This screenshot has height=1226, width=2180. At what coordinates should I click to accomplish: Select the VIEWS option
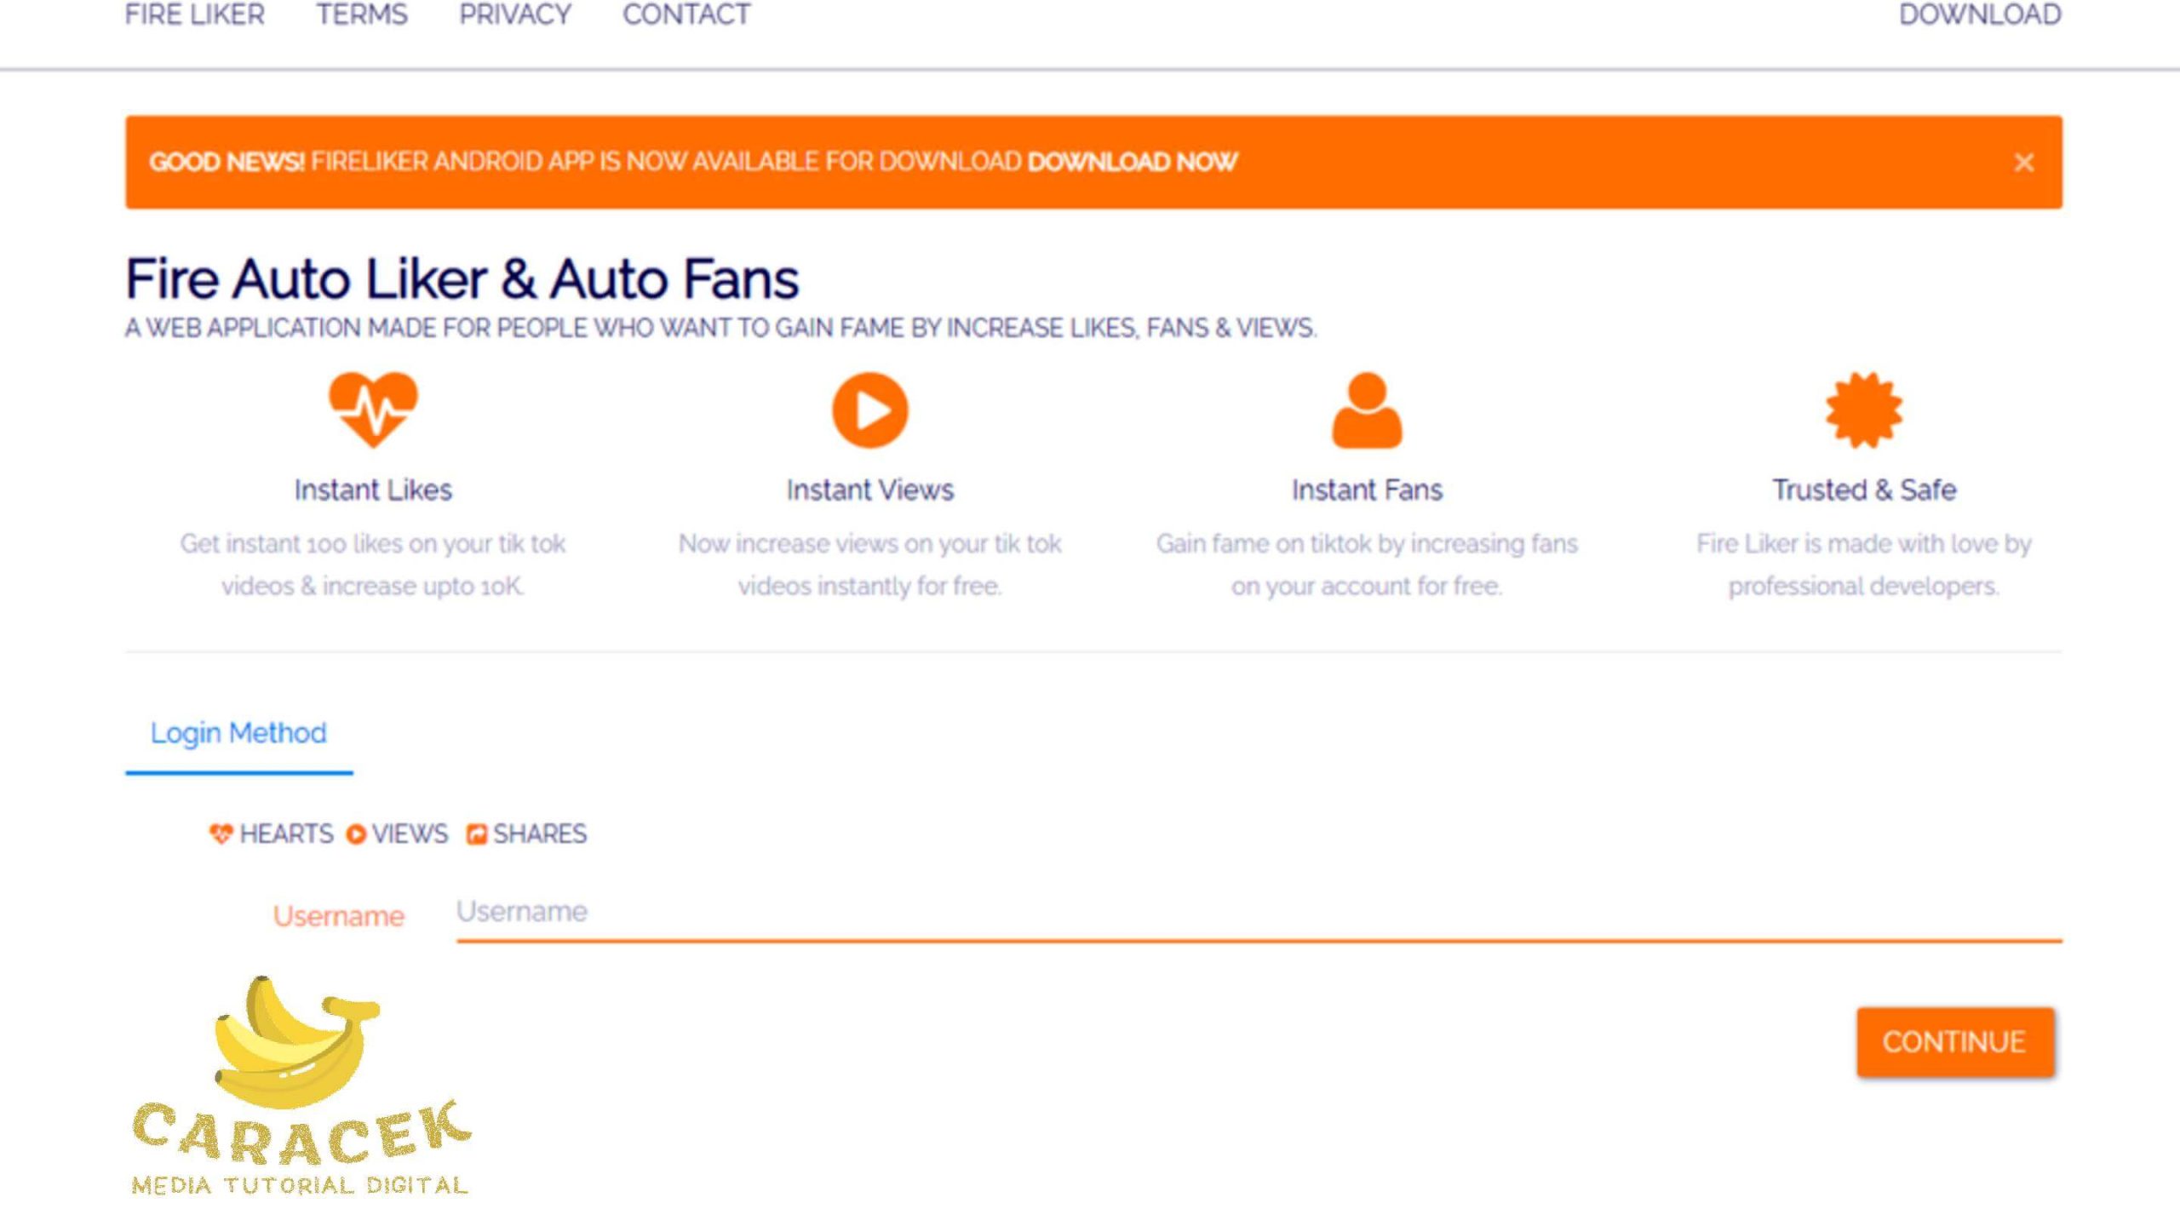[409, 834]
